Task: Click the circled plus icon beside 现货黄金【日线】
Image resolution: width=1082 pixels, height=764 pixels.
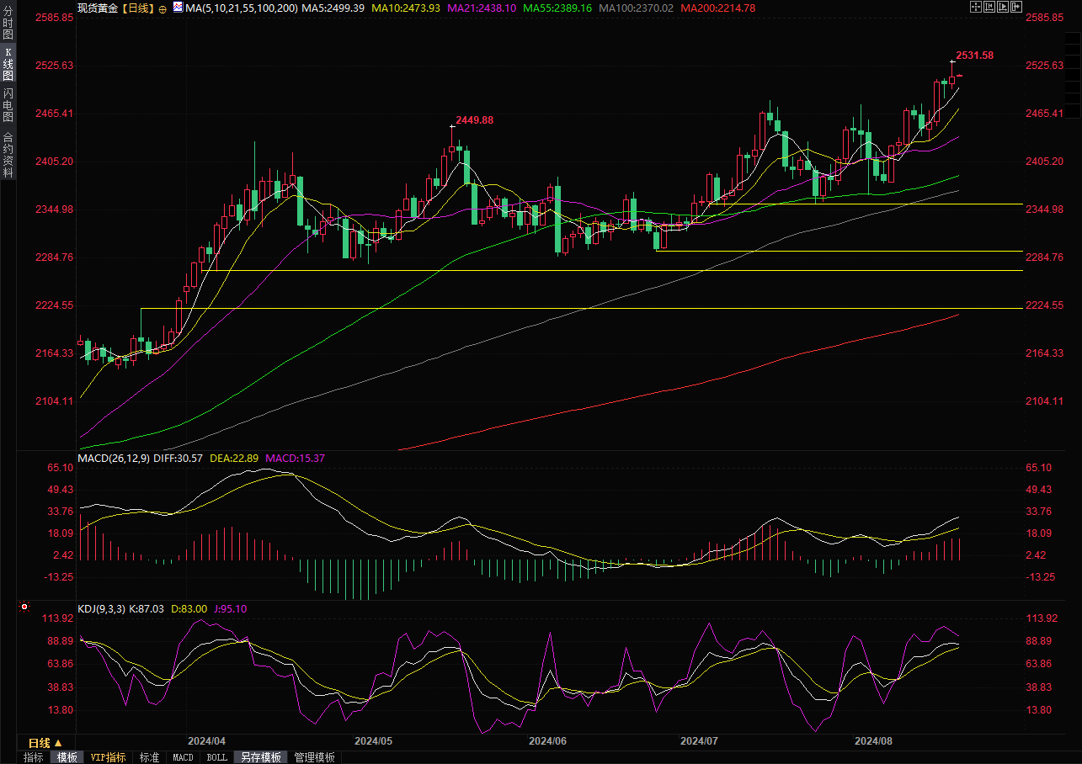Action: pos(162,8)
